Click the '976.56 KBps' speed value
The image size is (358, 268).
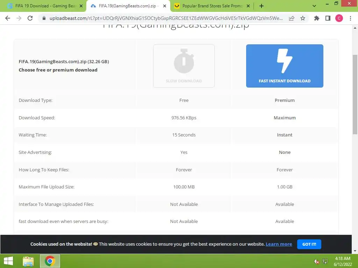click(x=184, y=118)
